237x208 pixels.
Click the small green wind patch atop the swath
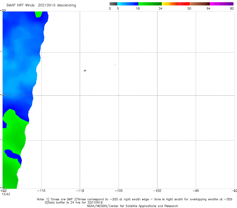point(38,14)
